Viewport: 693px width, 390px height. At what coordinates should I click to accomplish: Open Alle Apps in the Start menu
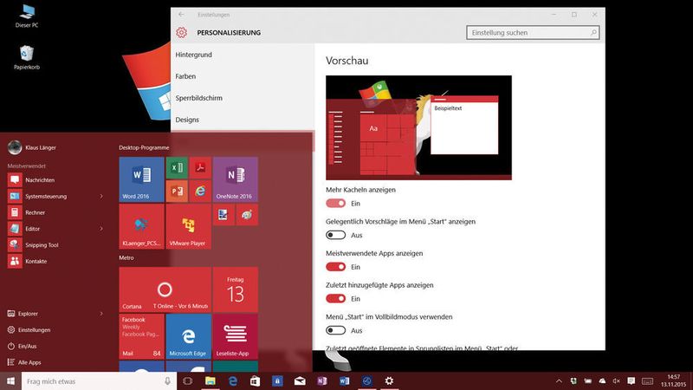(x=29, y=362)
